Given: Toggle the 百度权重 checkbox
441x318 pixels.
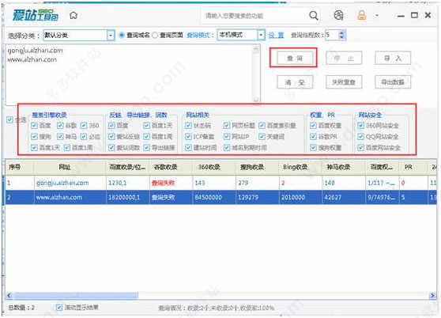Looking at the screenshot, I should 313,125.
